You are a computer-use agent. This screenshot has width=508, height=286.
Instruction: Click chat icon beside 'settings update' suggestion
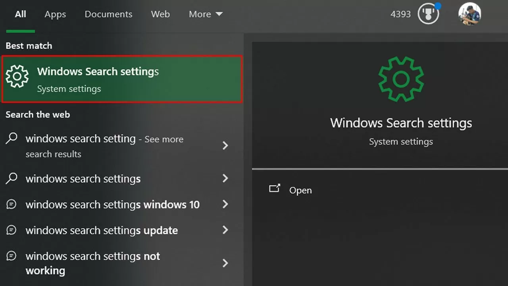[x=12, y=230]
